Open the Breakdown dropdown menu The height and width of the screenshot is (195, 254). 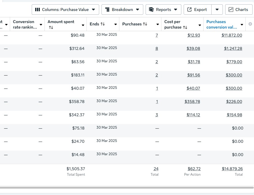(x=122, y=10)
